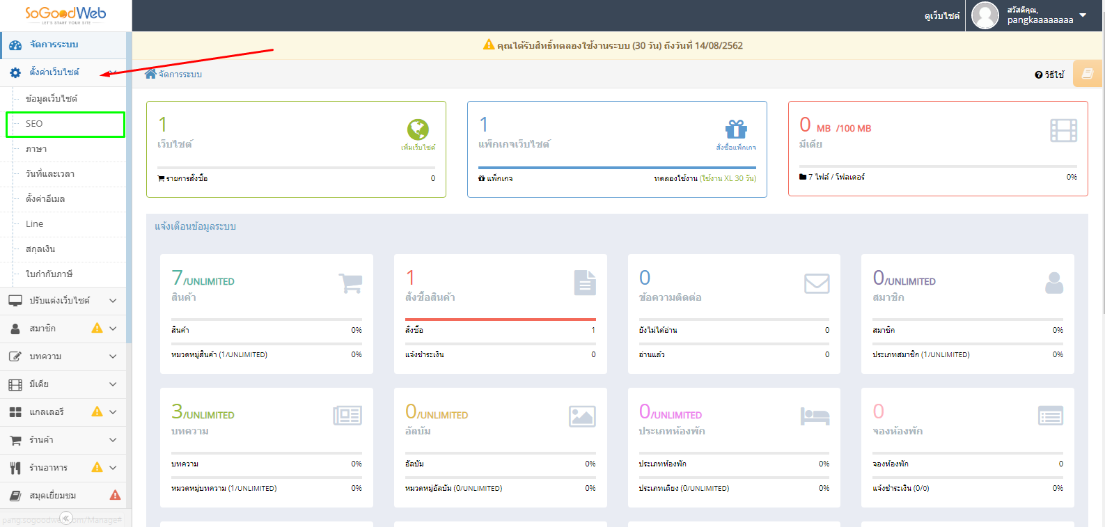Viewport: 1105px width, 527px height.
Task: Open the orange help book icon
Action: point(1088,74)
